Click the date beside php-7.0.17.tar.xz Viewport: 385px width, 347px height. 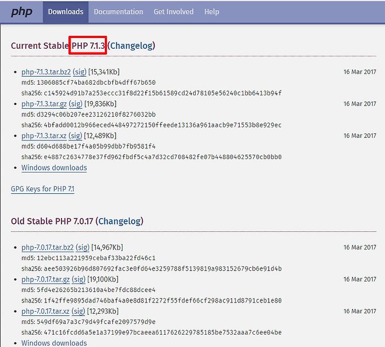(360, 311)
